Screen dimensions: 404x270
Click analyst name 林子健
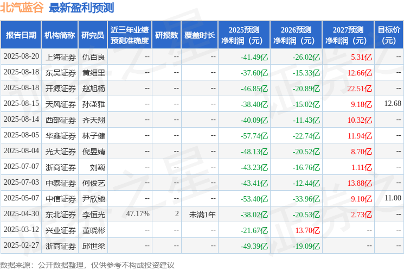click(94, 136)
